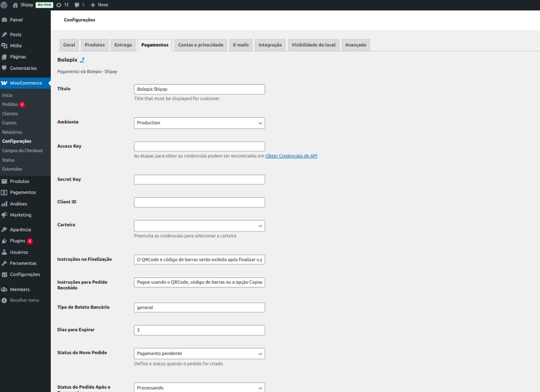Click the Instruções na Finalização field
The width and height of the screenshot is (540, 392).
point(199,259)
